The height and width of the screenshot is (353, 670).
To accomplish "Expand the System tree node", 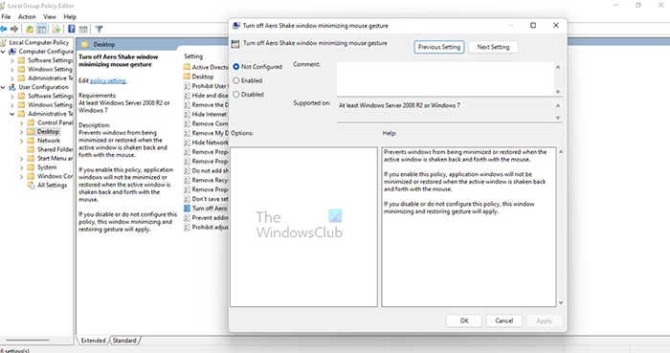I will [x=21, y=167].
